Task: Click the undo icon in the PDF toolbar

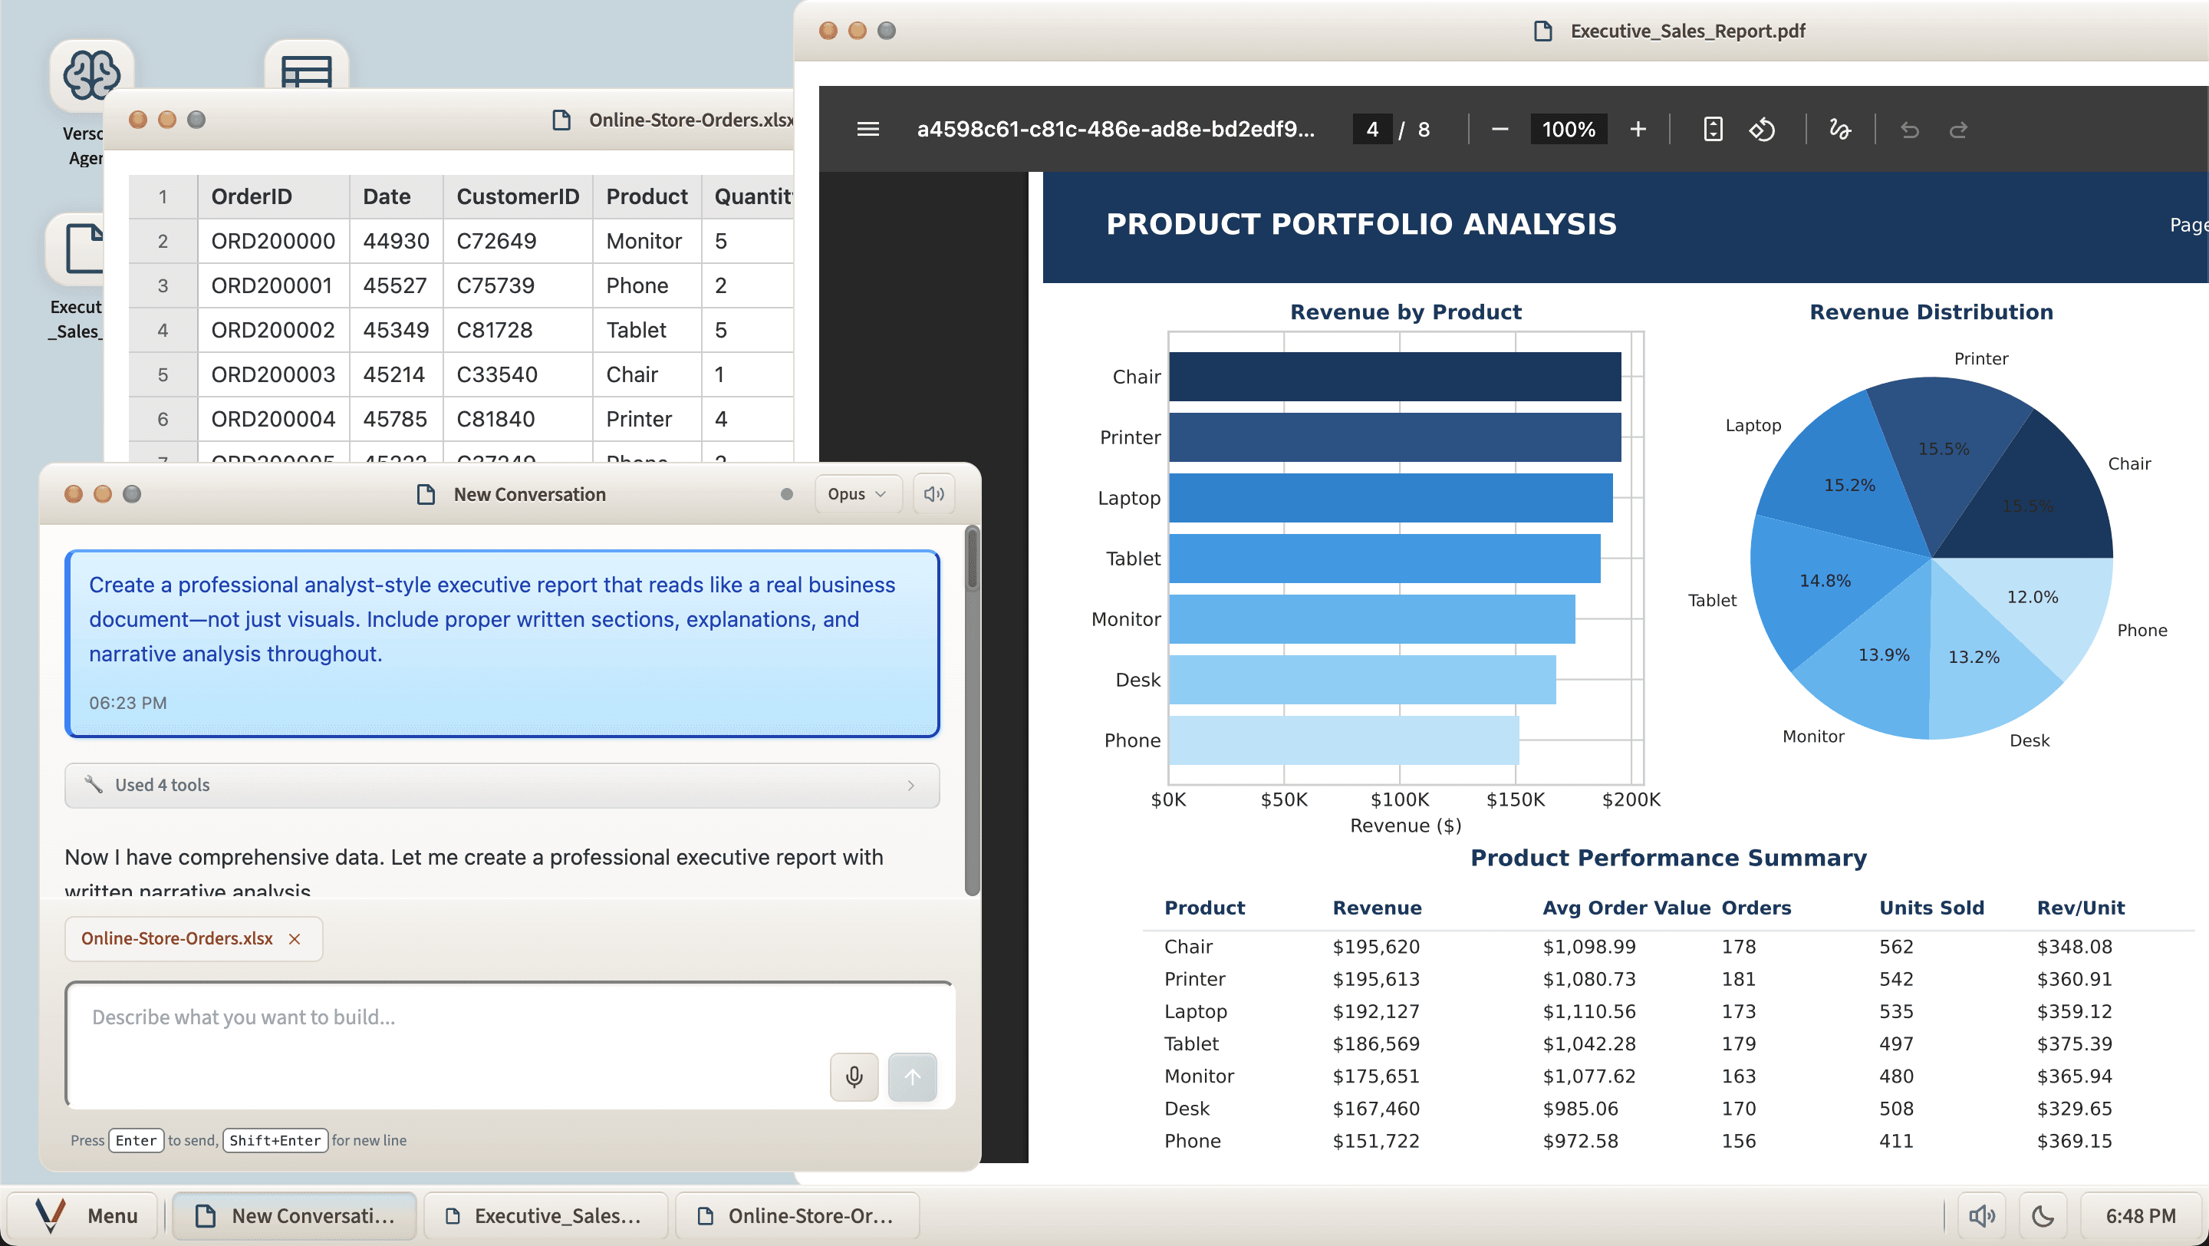Action: (1910, 130)
